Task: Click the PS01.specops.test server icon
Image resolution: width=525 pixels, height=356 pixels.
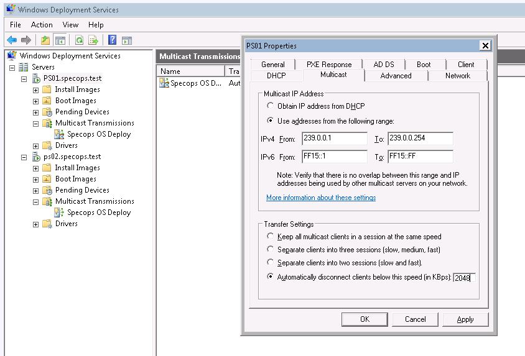Action: coord(36,78)
